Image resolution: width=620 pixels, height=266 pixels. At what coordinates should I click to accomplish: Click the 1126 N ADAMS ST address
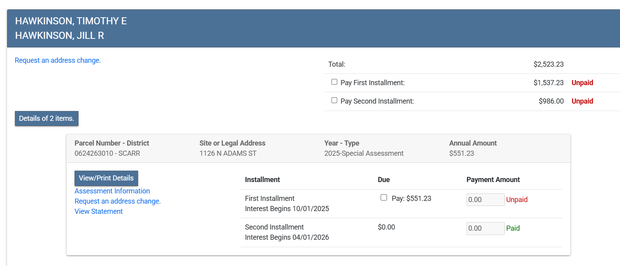point(228,153)
